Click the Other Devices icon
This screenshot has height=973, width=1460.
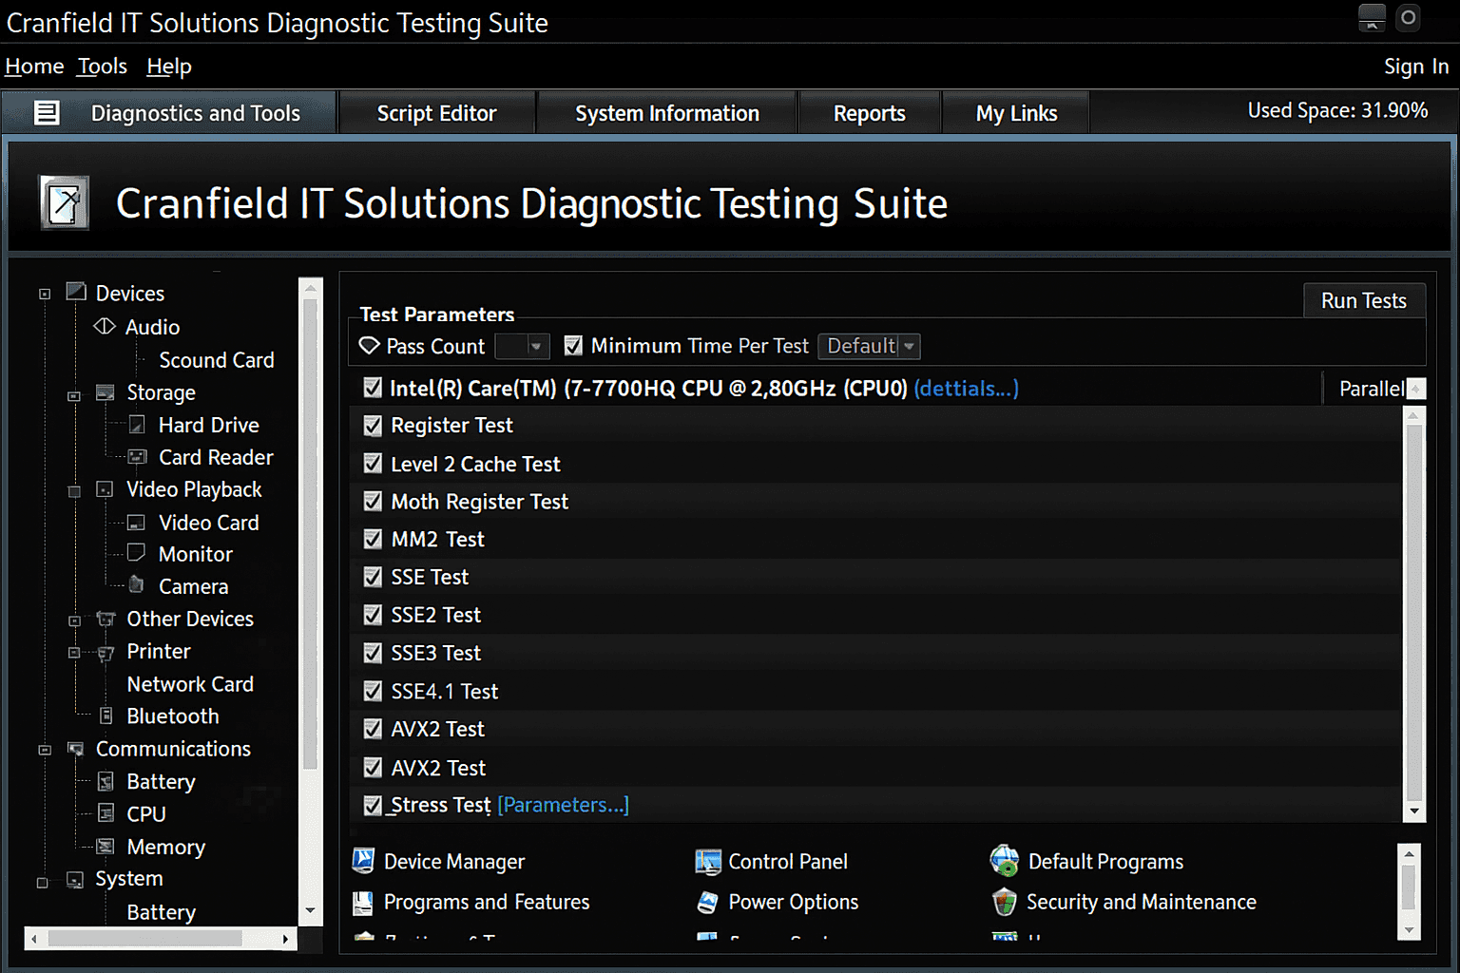click(106, 619)
